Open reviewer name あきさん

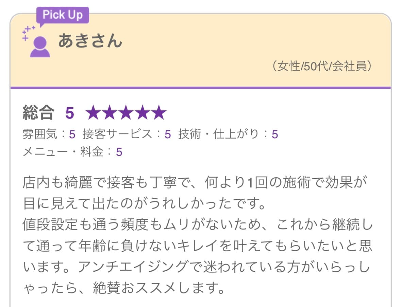90,41
